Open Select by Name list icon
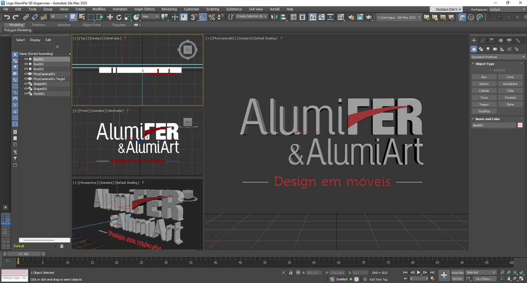The image size is (527, 283). click(x=82, y=17)
